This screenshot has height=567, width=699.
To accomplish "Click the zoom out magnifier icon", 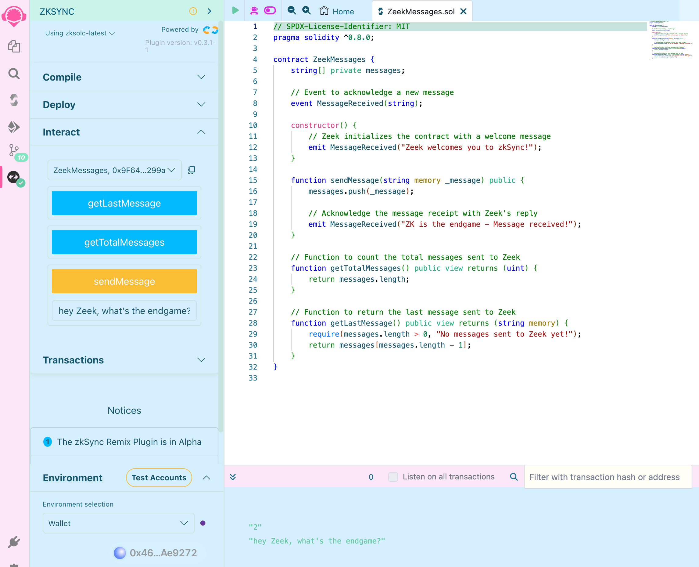I will 292,11.
